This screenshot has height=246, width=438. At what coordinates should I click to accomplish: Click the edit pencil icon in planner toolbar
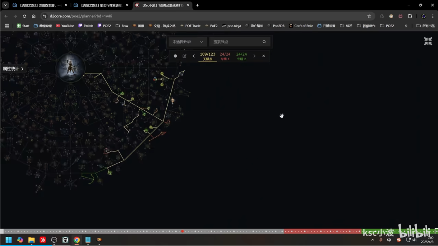(184, 56)
